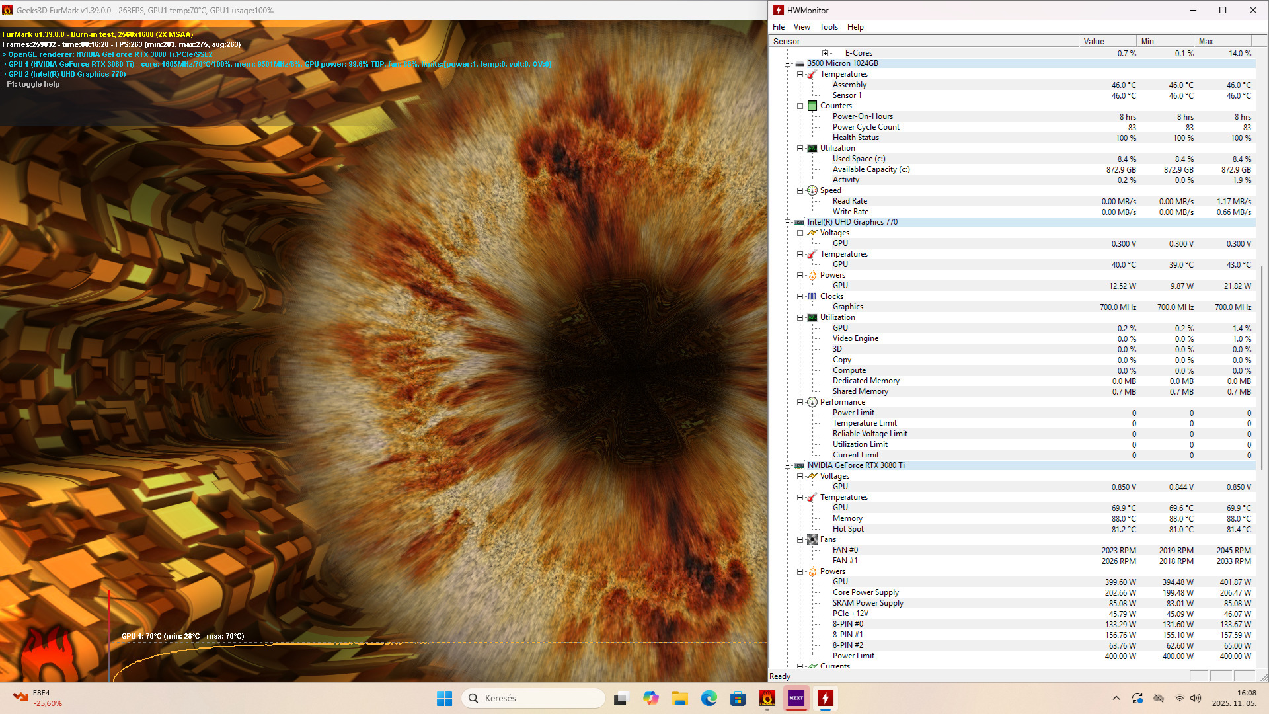Collapse the NVIDIA GeForce RTX 3080 Ti node
This screenshot has width=1269, height=714.
point(788,465)
